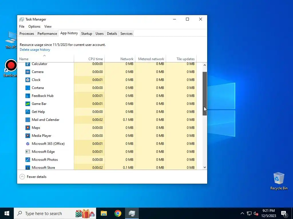Screen dimensions: 293x219
Task: Switch to the Details tab
Action: (112, 34)
